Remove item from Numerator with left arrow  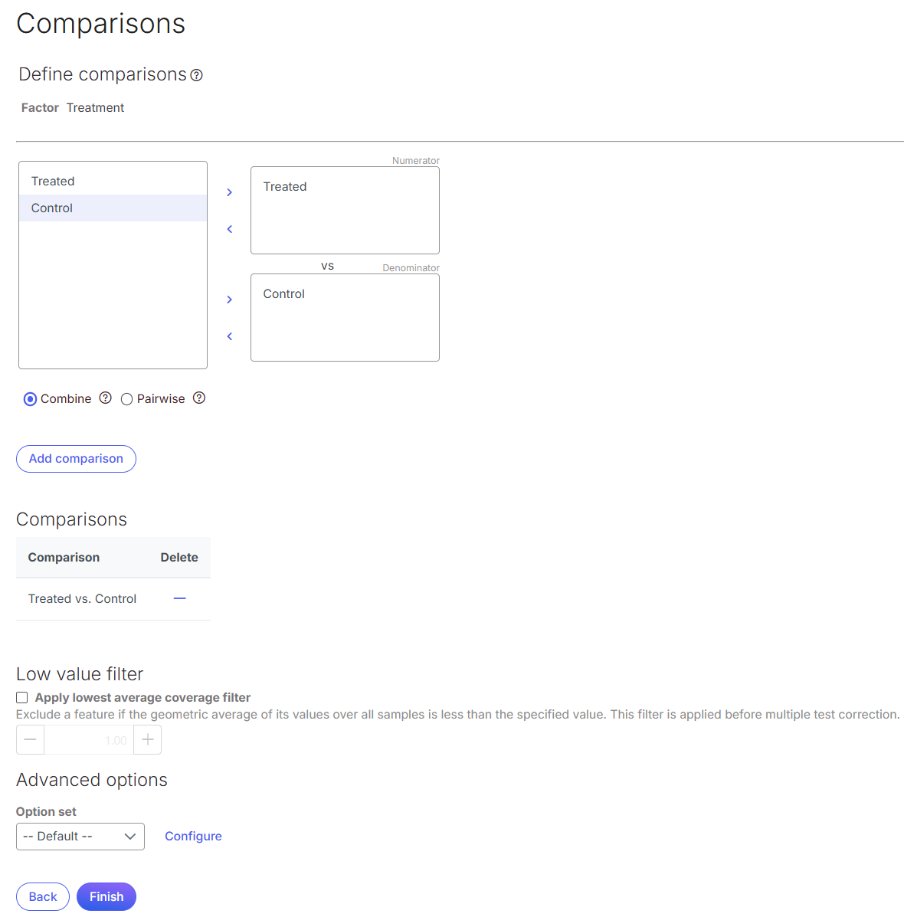(229, 229)
